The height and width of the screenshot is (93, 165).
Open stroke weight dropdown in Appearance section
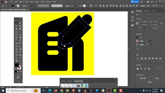click(x=153, y=41)
